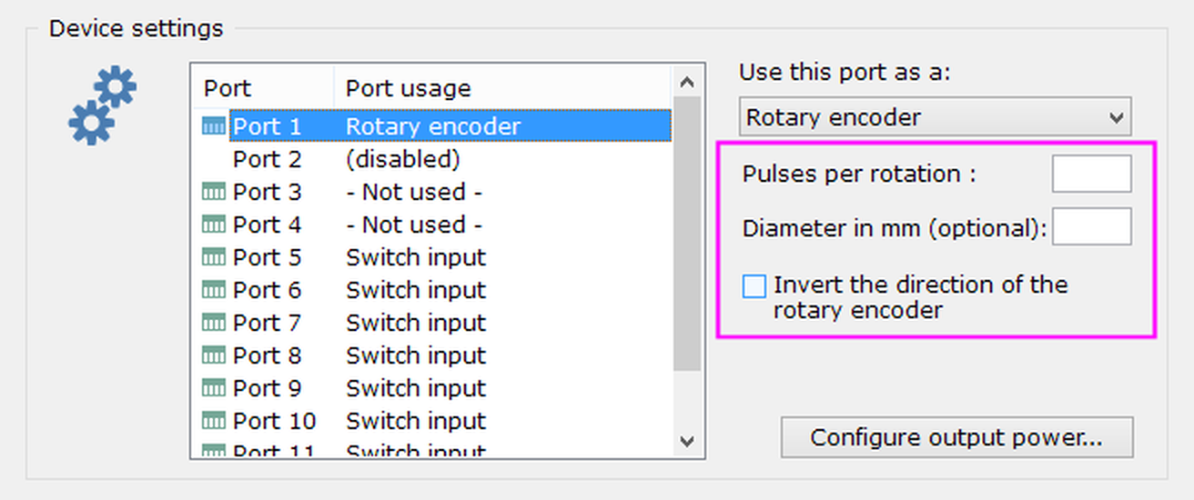Enable invert rotary encoder direction checkbox
The image size is (1194, 500).
[754, 286]
